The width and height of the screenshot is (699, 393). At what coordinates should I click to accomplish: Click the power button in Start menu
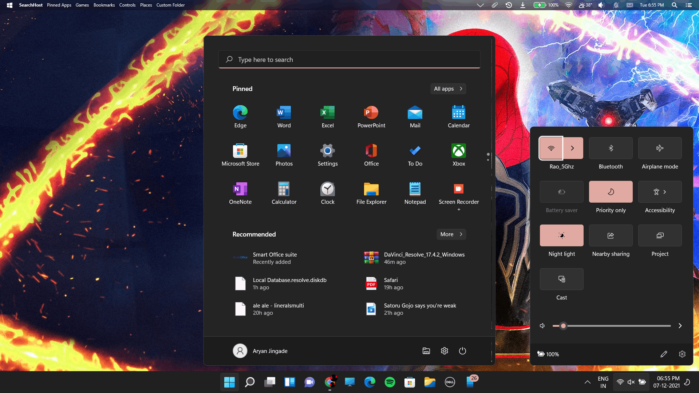point(462,351)
